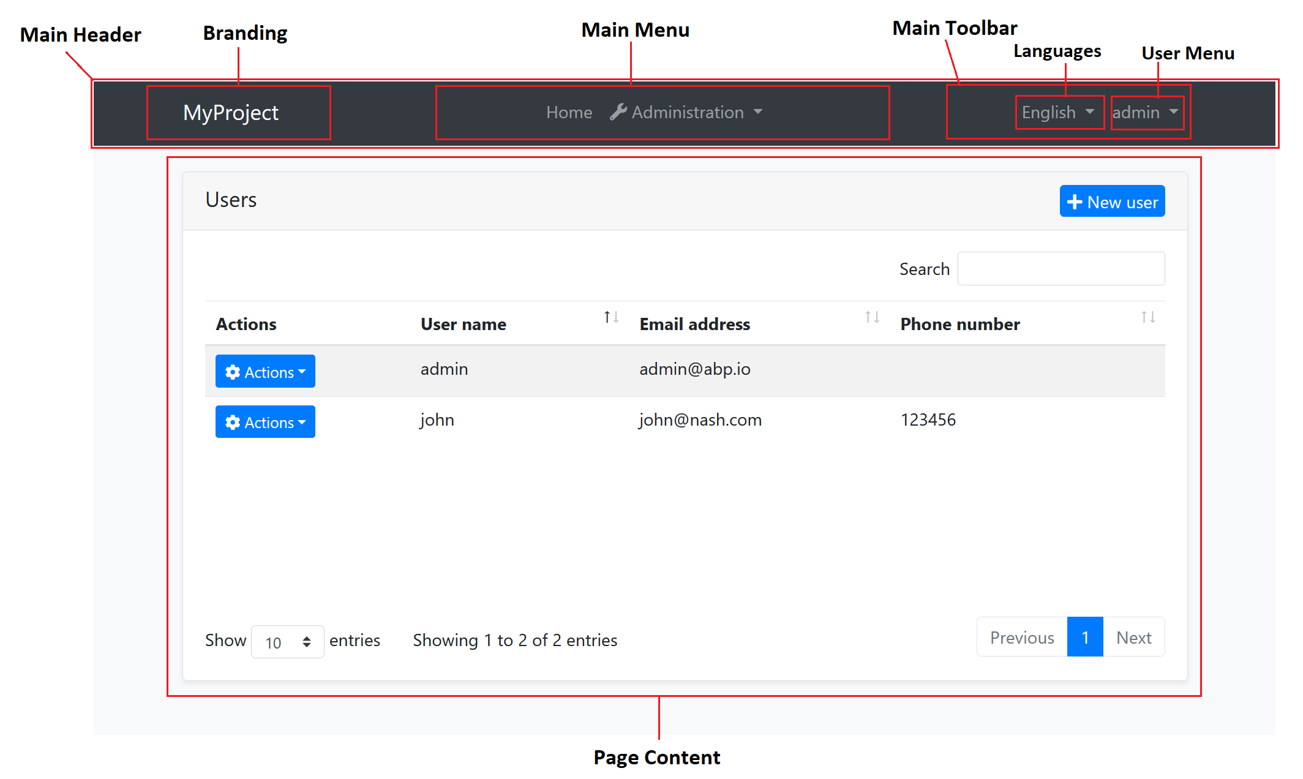Expand Actions dropdown for user admin

[x=265, y=371]
